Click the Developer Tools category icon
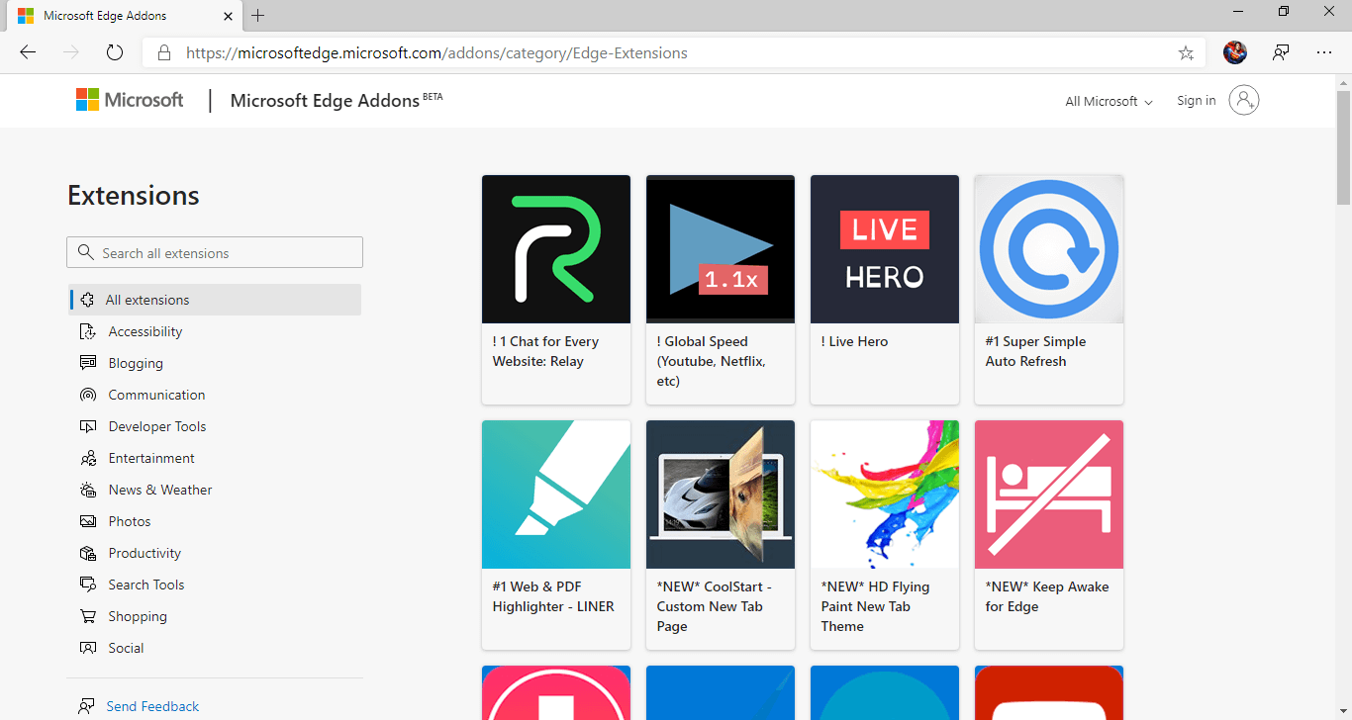The height and width of the screenshot is (720, 1352). tap(88, 426)
